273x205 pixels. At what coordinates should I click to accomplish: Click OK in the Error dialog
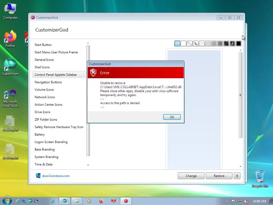click(172, 117)
